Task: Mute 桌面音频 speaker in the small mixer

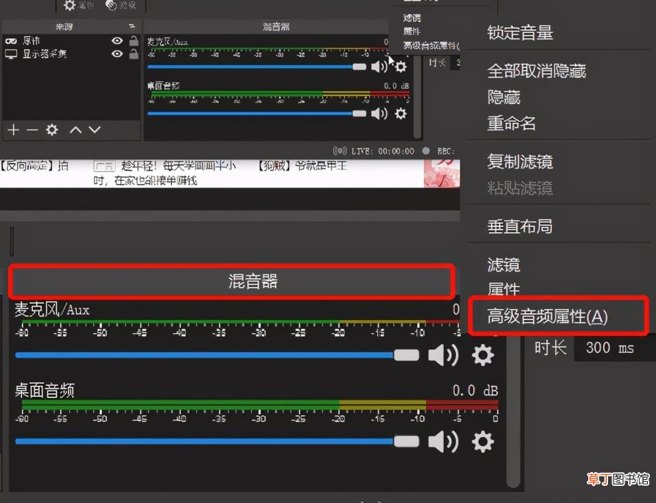Action: pos(379,114)
